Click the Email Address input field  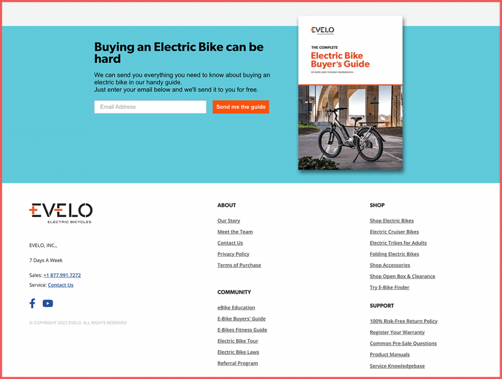tap(150, 107)
